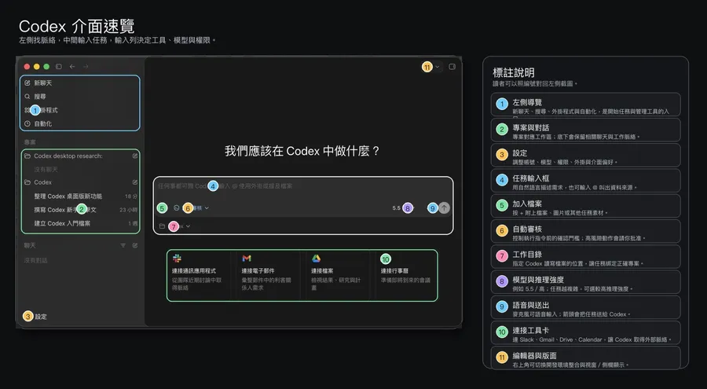Screen dimensions: 707x389
Task: Open the 掛程式 plugins entry
Action: click(41, 110)
